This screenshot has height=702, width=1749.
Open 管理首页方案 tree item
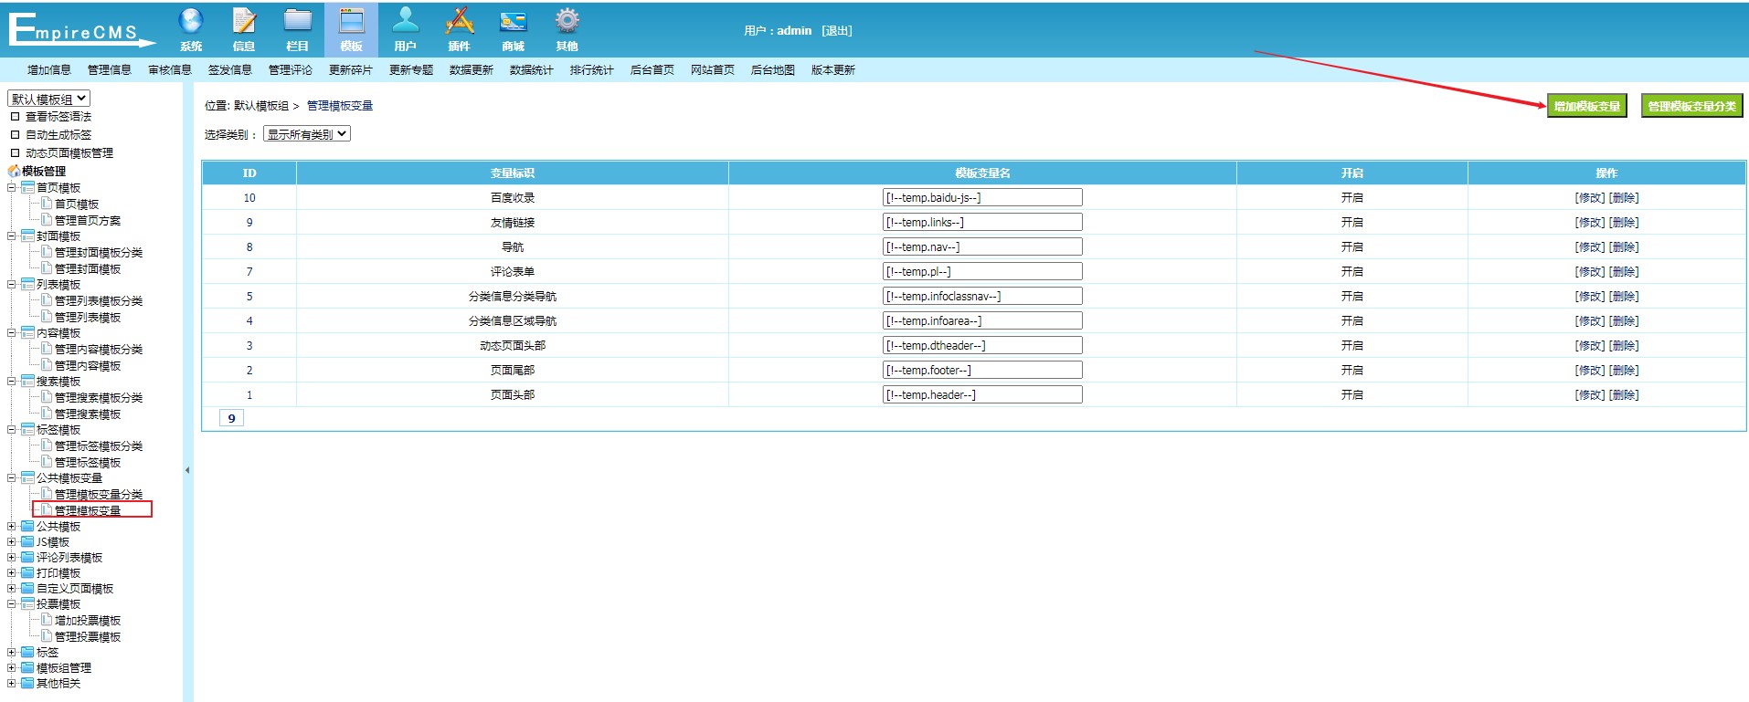point(88,220)
